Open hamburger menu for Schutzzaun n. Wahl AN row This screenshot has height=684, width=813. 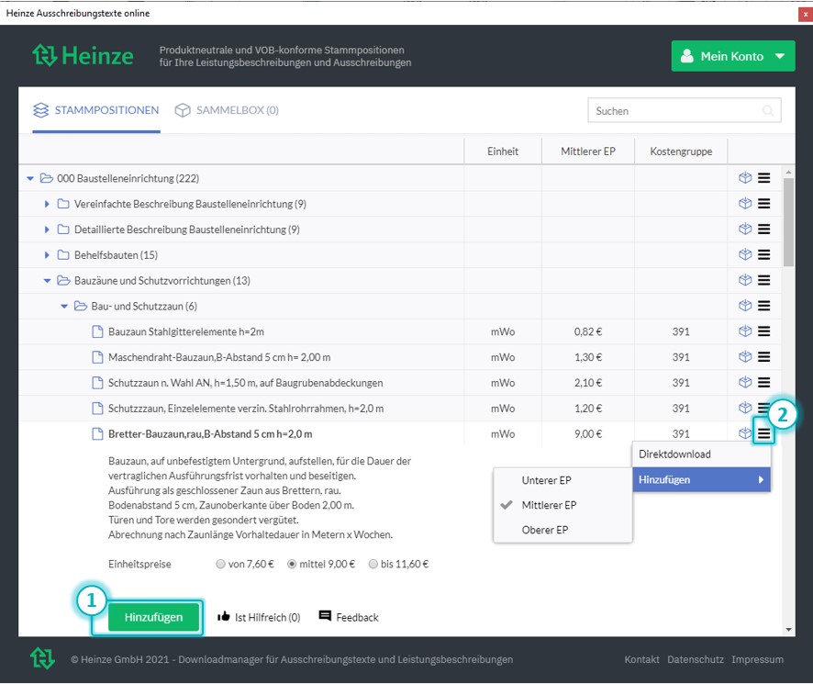pyautogui.click(x=763, y=383)
